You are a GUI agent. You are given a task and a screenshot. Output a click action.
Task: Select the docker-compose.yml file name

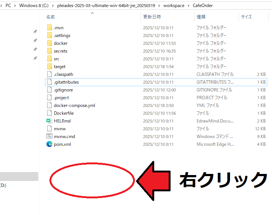74,105
